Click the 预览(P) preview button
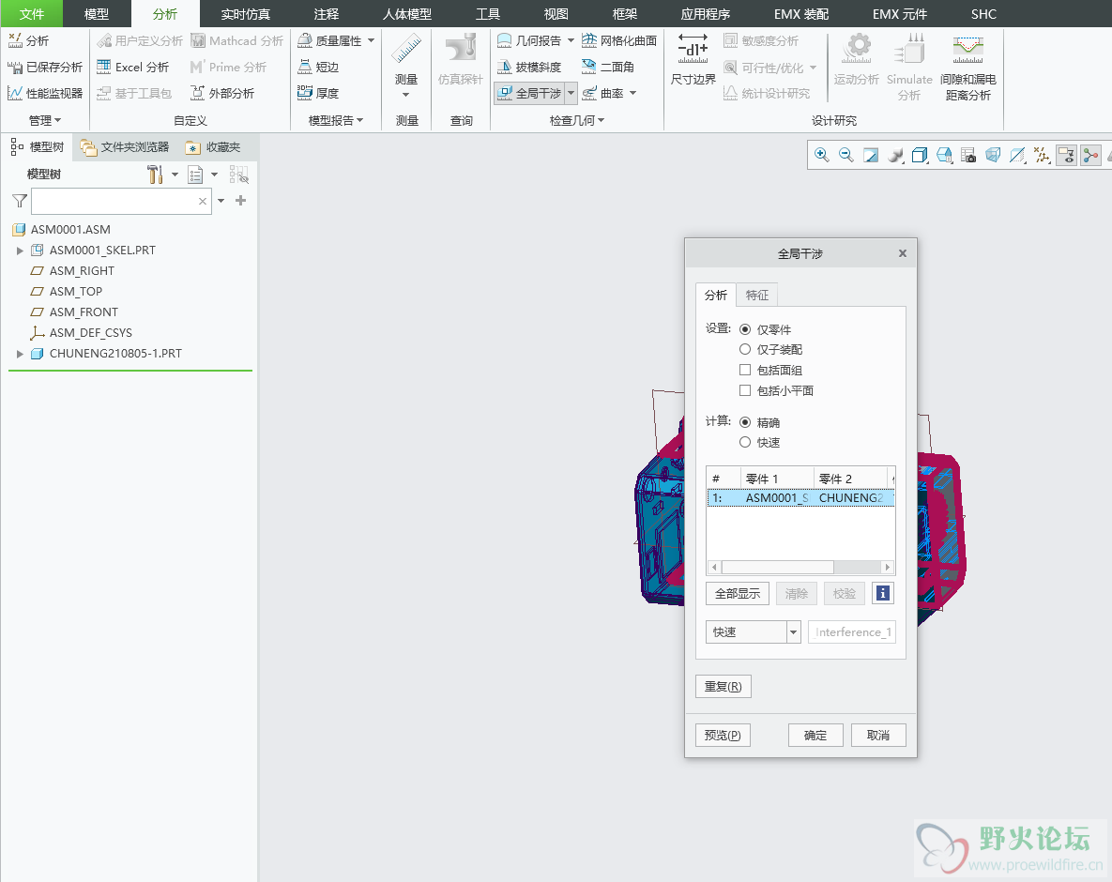Screen dimensions: 1112x882 (723, 736)
